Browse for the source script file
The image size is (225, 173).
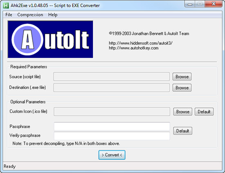182,76
